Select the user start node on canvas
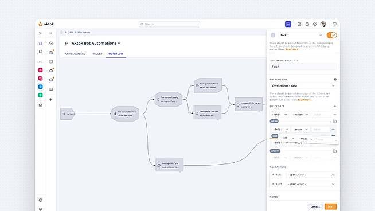Screen dimensions: 375x211 (67, 114)
